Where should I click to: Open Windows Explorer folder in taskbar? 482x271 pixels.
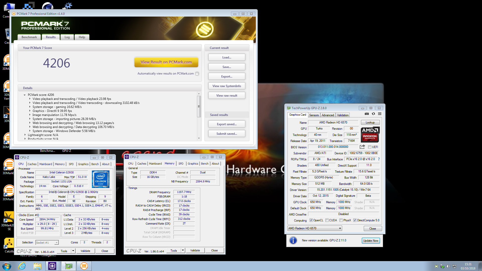coord(37,266)
